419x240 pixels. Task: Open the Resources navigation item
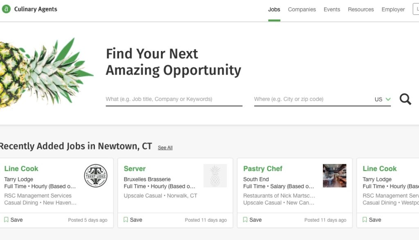coord(361,10)
